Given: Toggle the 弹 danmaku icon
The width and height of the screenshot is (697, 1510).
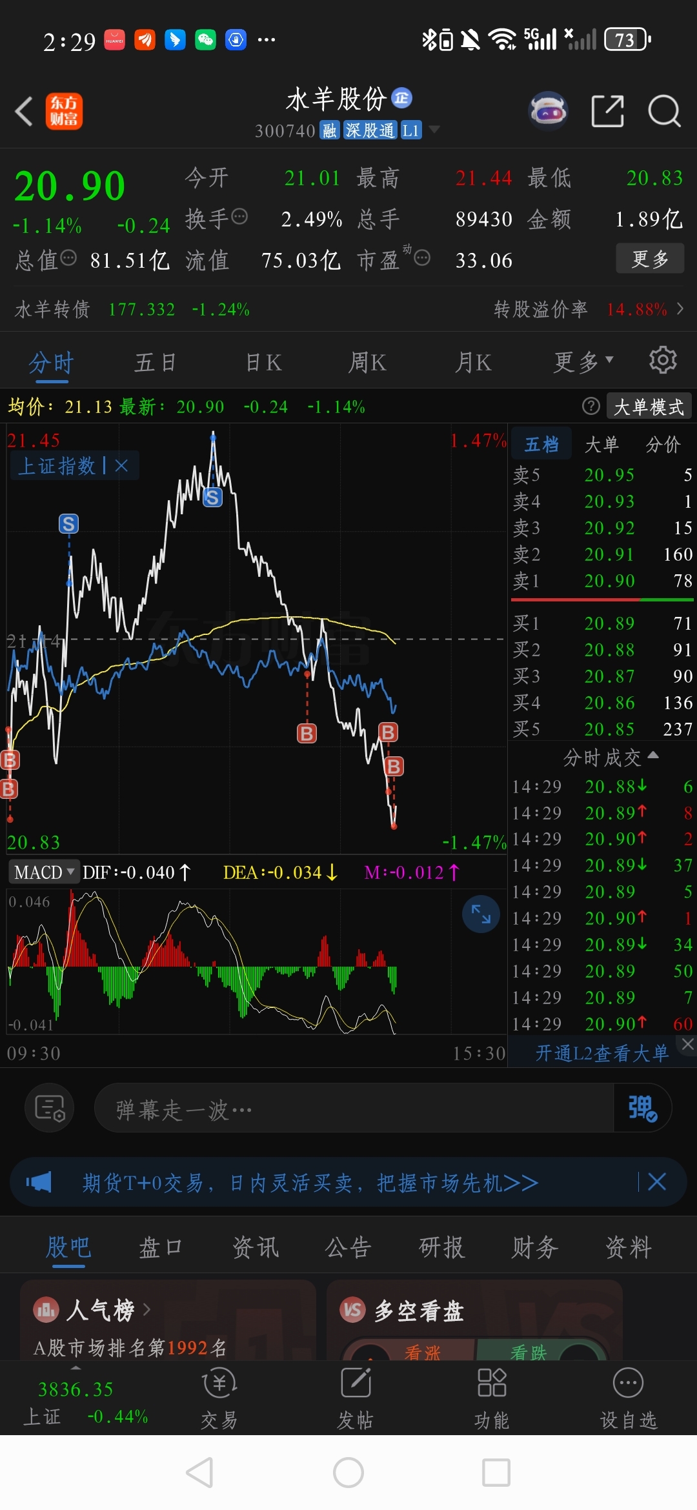Looking at the screenshot, I should (642, 1109).
